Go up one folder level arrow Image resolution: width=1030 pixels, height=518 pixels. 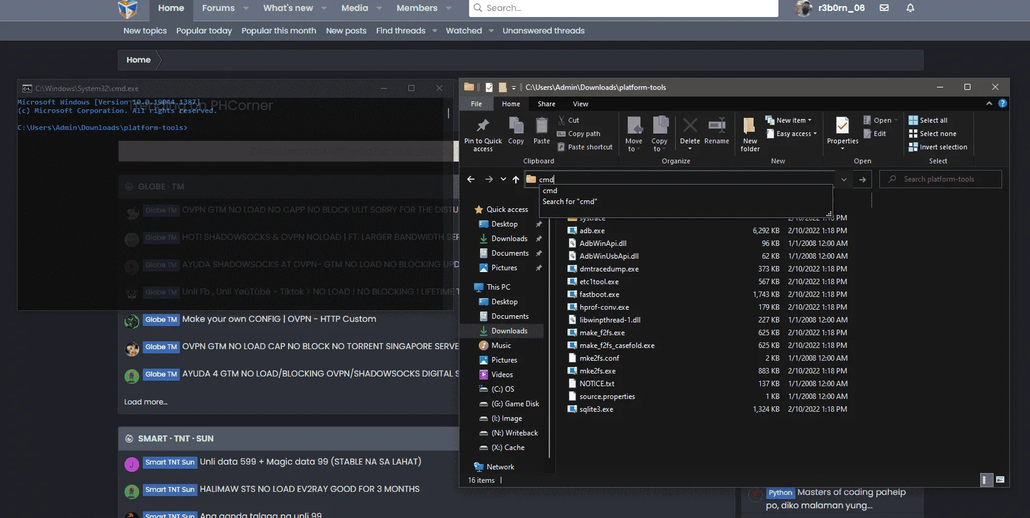[x=516, y=179]
